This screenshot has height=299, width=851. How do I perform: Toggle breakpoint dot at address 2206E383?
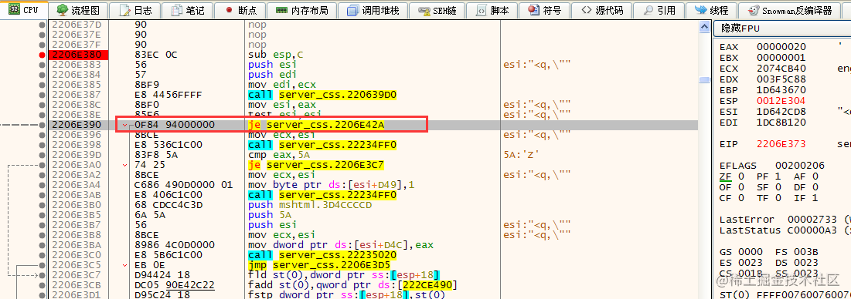pyautogui.click(x=42, y=64)
